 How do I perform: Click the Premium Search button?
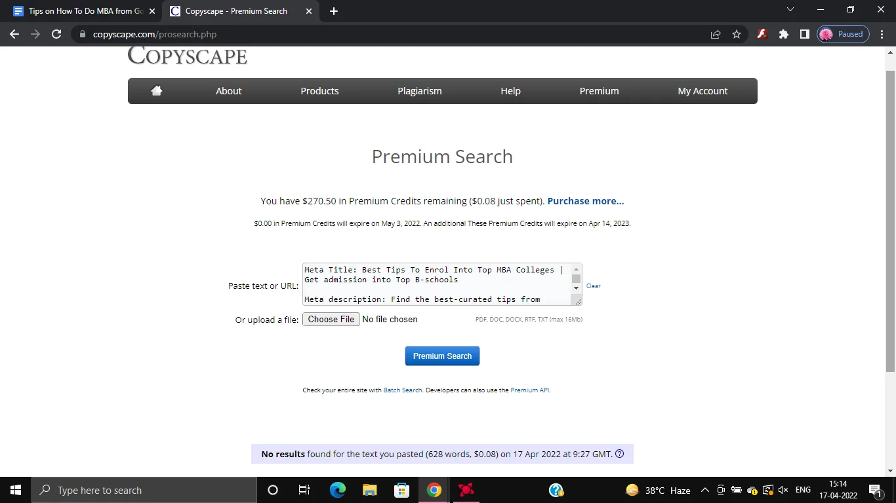[x=442, y=356]
